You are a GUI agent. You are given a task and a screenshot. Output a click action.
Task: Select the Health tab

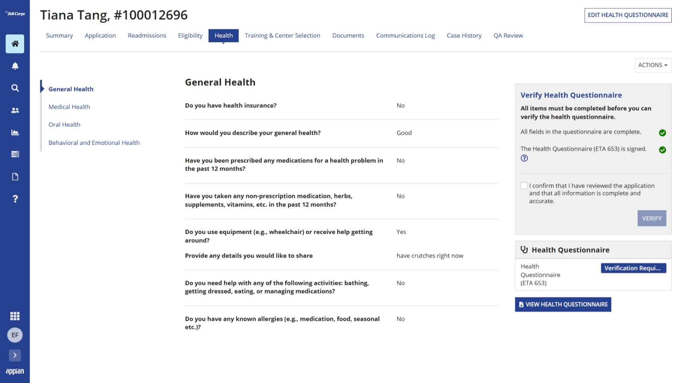point(223,36)
